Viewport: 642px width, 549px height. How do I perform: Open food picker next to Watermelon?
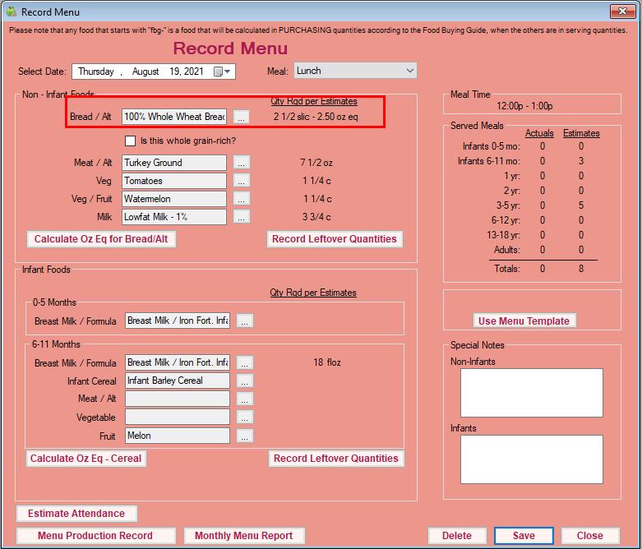click(x=241, y=199)
